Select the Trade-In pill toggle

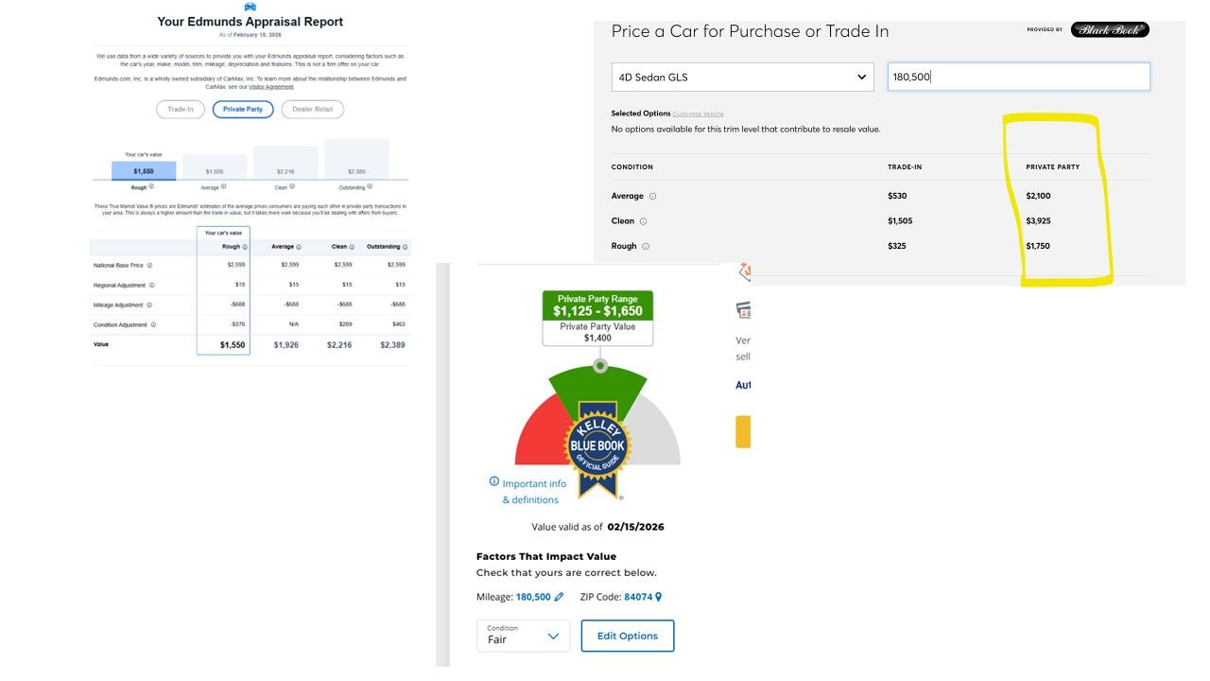[x=181, y=110]
